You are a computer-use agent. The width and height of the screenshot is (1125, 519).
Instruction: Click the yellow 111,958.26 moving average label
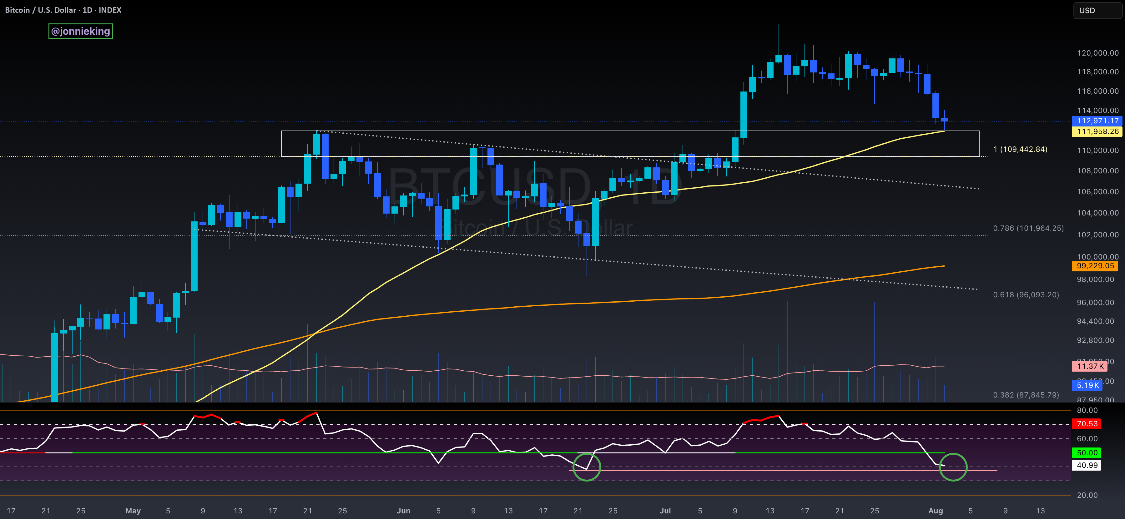[x=1097, y=131]
